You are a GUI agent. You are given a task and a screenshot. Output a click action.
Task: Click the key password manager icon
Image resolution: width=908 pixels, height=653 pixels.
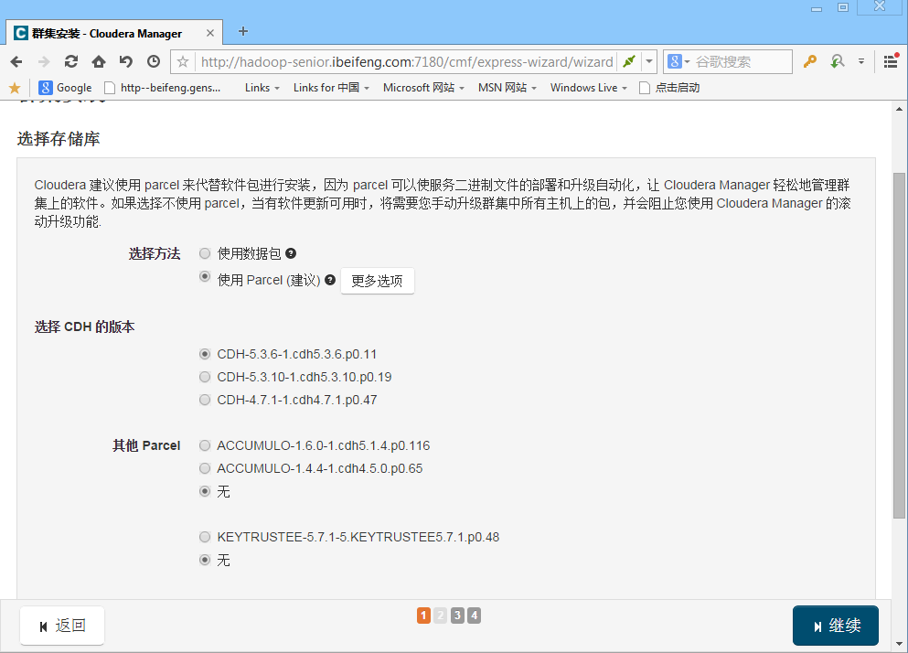pyautogui.click(x=809, y=61)
